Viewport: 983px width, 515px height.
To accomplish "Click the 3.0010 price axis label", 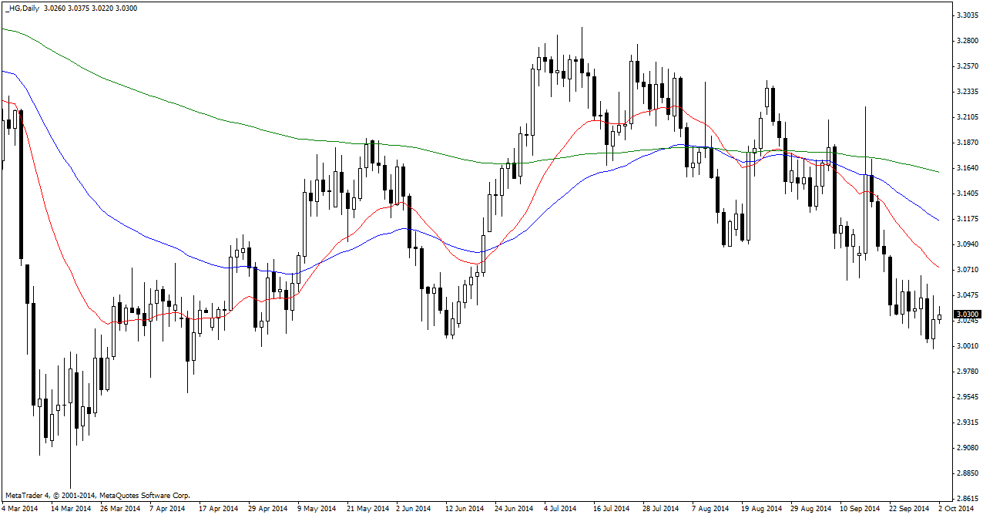I will [x=967, y=346].
